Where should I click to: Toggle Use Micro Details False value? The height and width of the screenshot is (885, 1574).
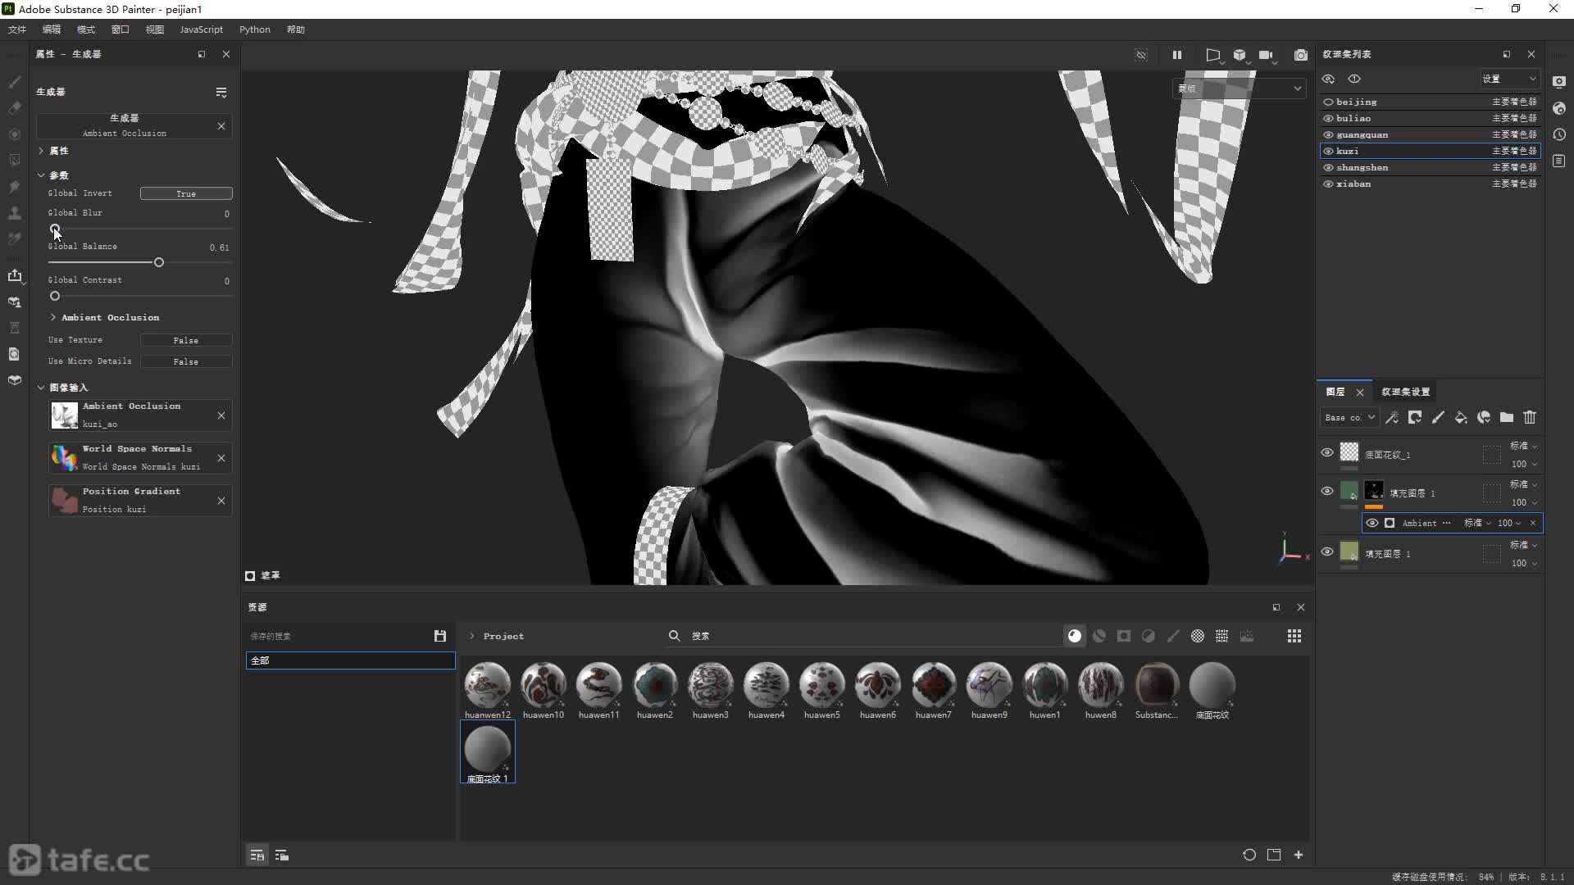(x=186, y=361)
